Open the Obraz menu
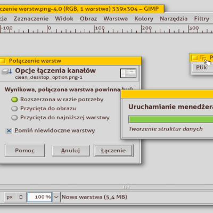213x213 pixels. [88, 19]
